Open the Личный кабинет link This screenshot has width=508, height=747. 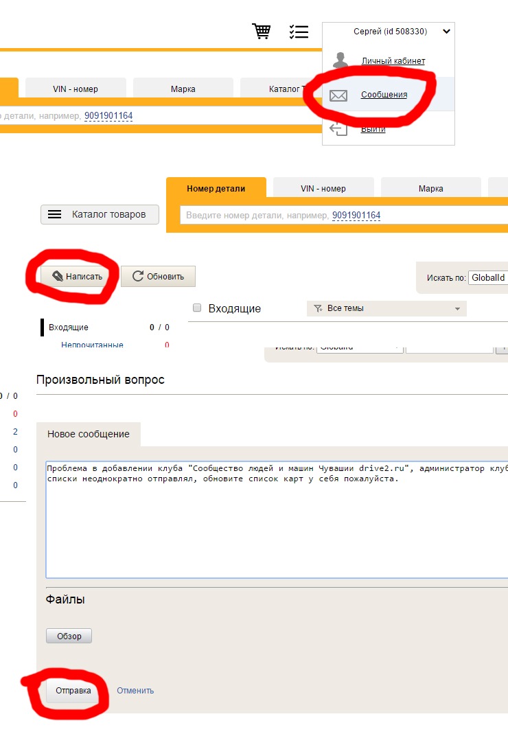393,60
